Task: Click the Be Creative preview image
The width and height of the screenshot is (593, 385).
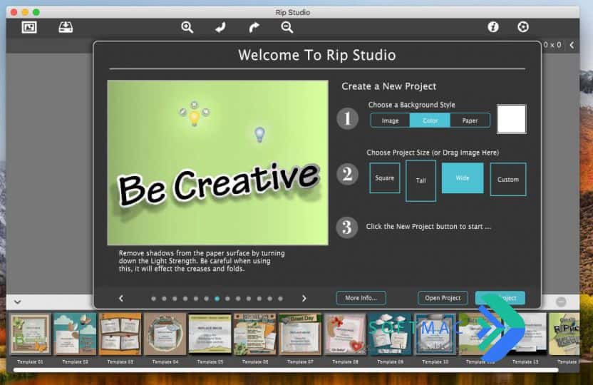Action: (x=218, y=163)
